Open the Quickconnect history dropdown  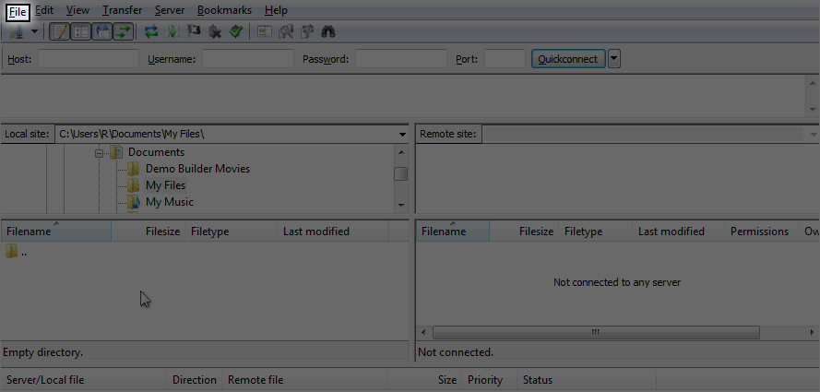[x=614, y=59]
